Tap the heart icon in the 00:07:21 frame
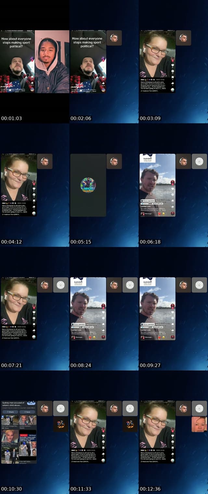This screenshot has height=494, width=208. tap(34, 312)
